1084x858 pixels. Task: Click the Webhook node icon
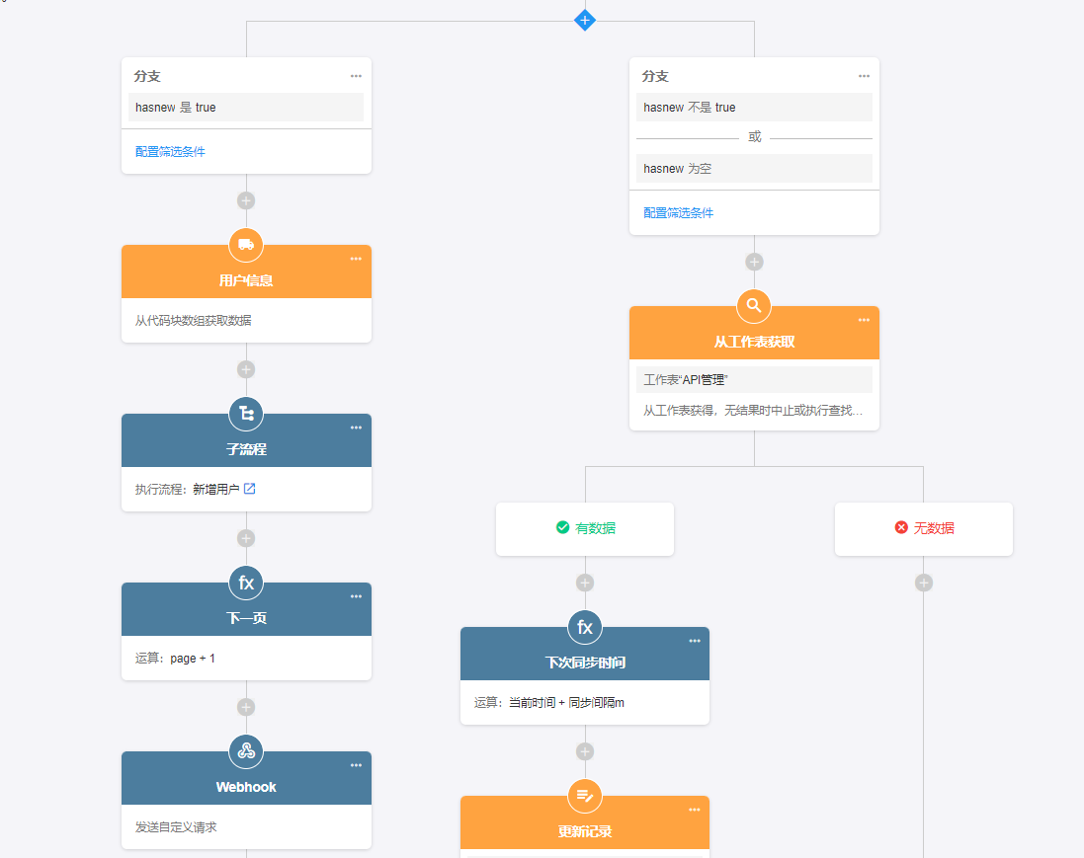coord(246,751)
